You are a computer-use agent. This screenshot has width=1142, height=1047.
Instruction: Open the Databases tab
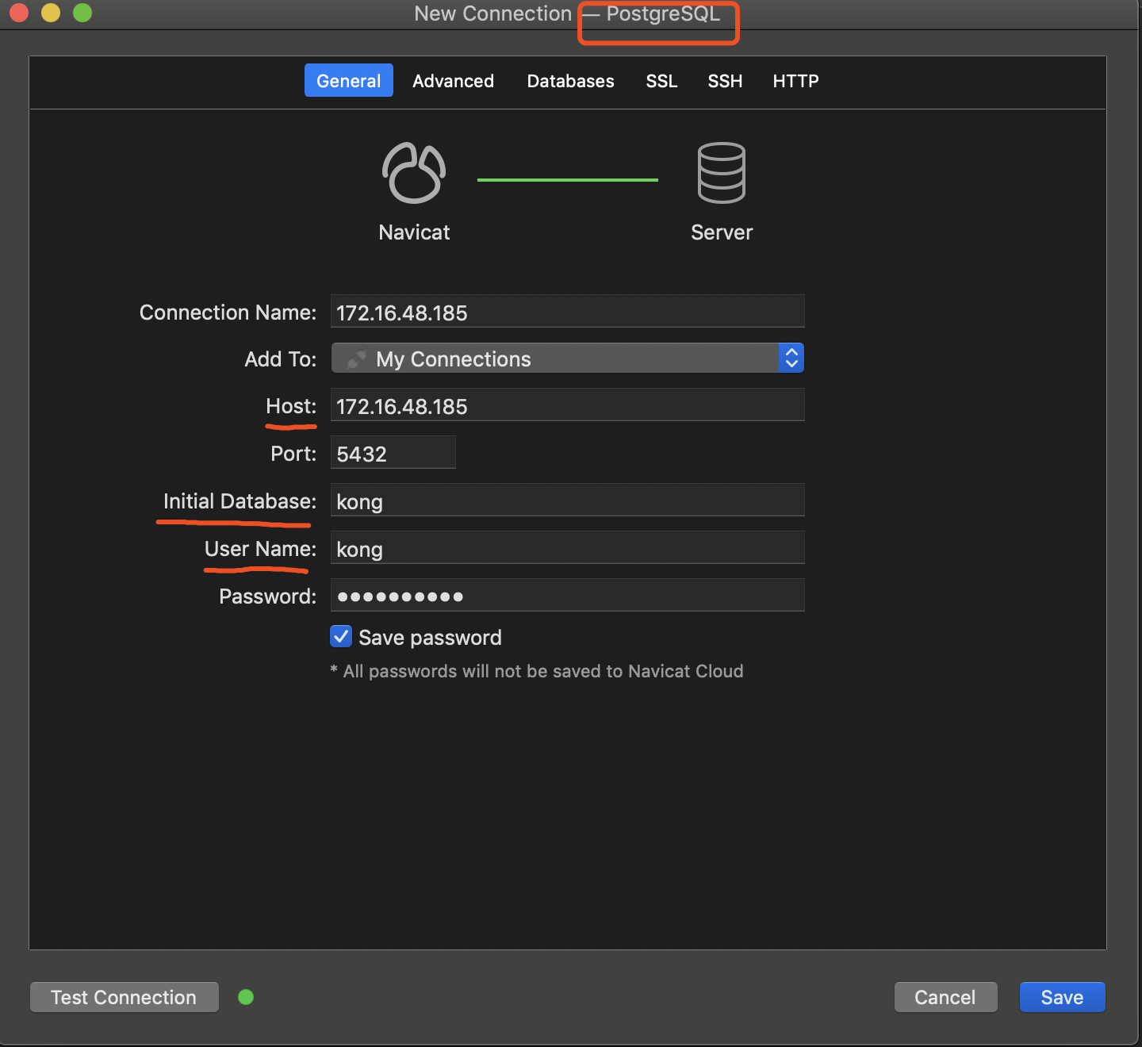tap(570, 81)
